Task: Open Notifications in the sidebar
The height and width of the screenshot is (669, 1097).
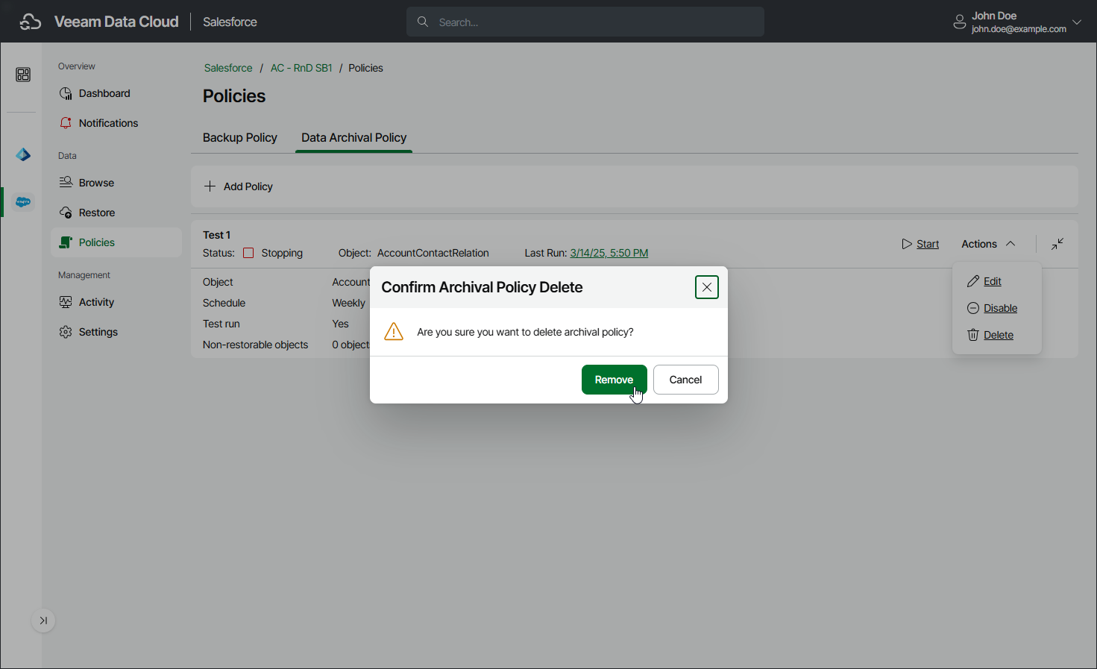Action: [x=116, y=123]
